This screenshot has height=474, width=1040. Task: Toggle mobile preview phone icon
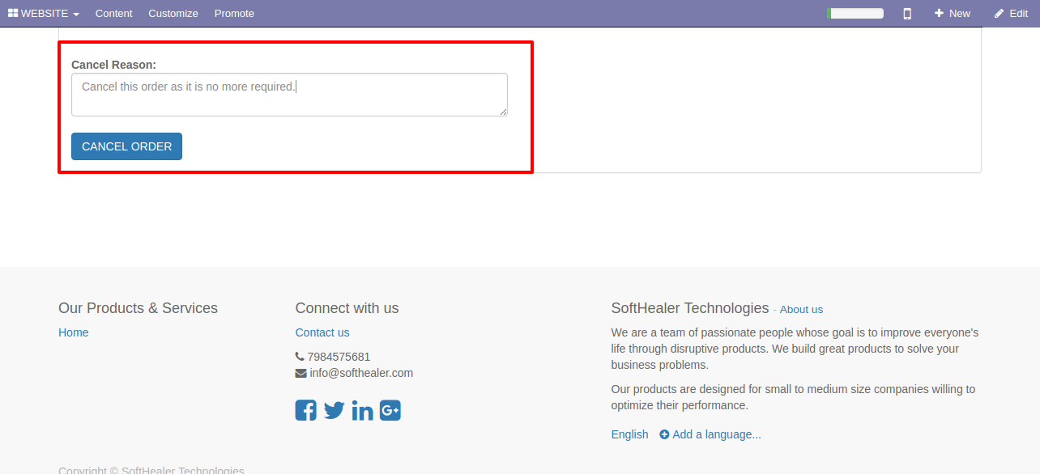907,13
